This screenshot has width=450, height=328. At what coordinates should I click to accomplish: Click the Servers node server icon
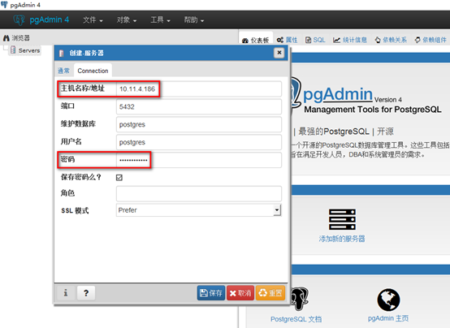click(13, 50)
